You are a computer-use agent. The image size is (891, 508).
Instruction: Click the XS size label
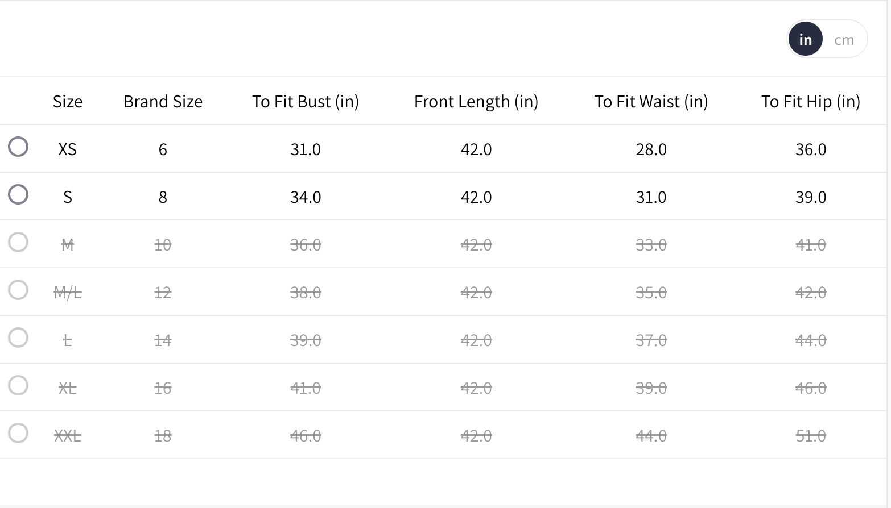(x=67, y=149)
